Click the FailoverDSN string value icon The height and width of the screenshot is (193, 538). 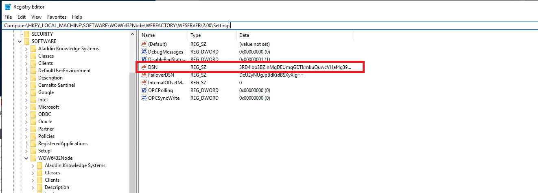pos(144,75)
